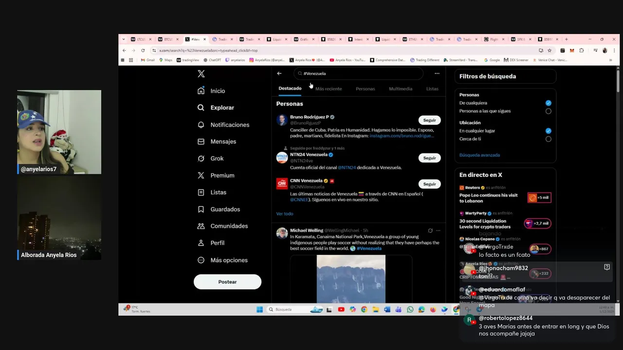Open the Canaima video thumbnail in the post
Screen dimensions: 623x350
[351, 280]
